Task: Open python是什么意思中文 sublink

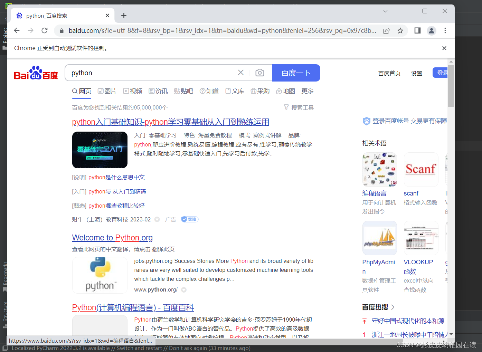Action: (116, 177)
